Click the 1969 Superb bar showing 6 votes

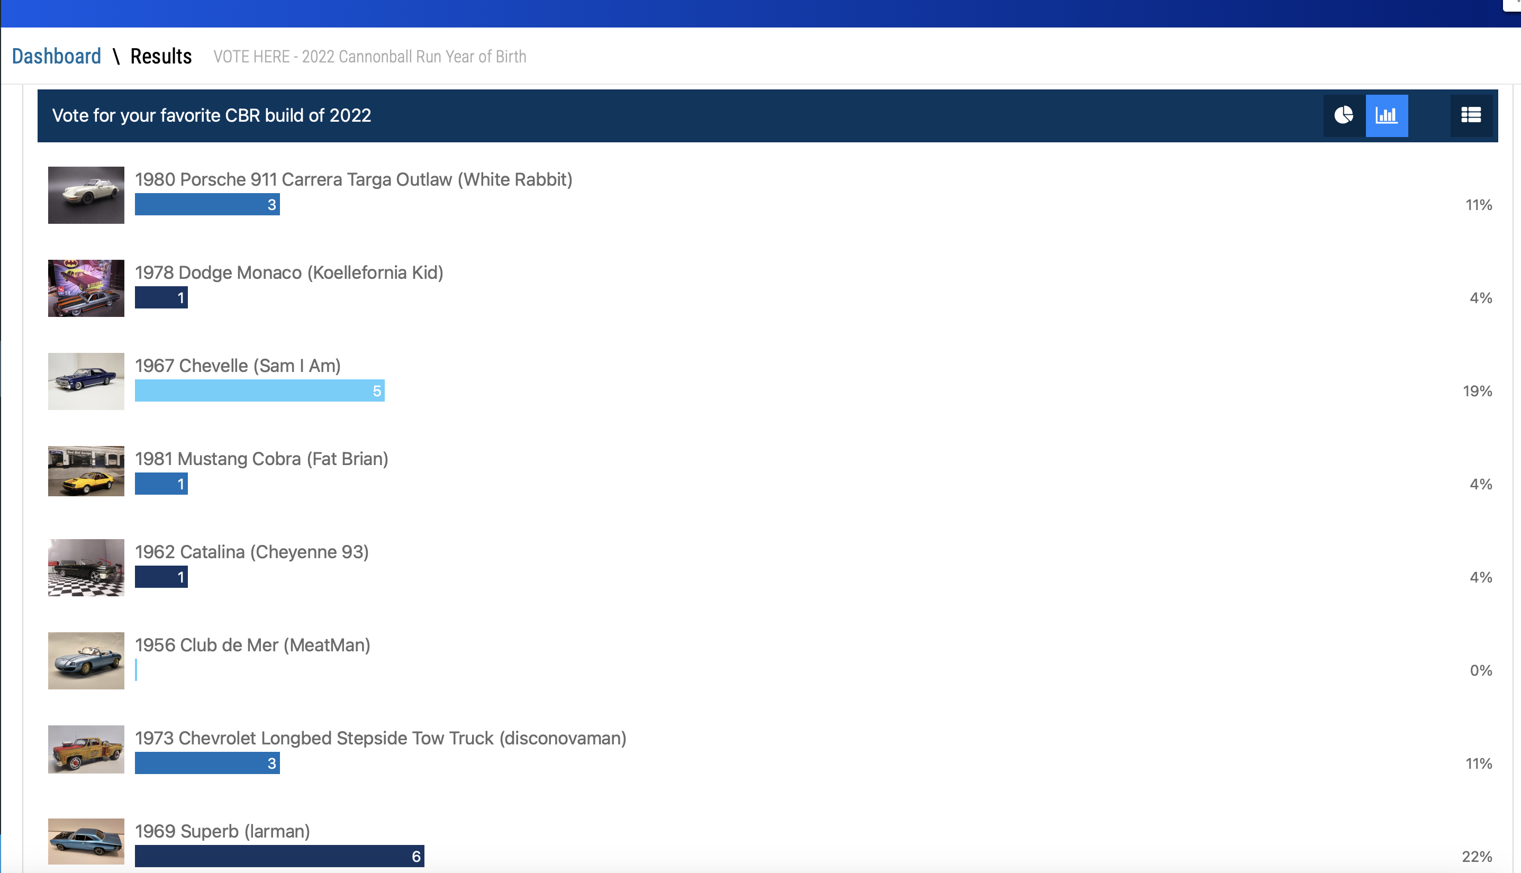(x=279, y=856)
